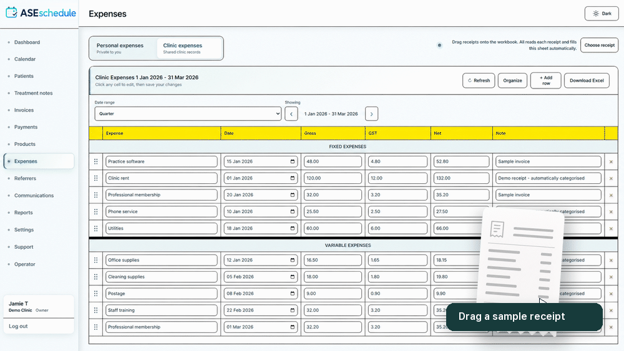
Task: Go to next quarter with right chevron
Action: pyautogui.click(x=372, y=114)
